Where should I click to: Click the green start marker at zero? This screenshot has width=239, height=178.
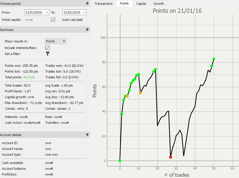(120, 161)
